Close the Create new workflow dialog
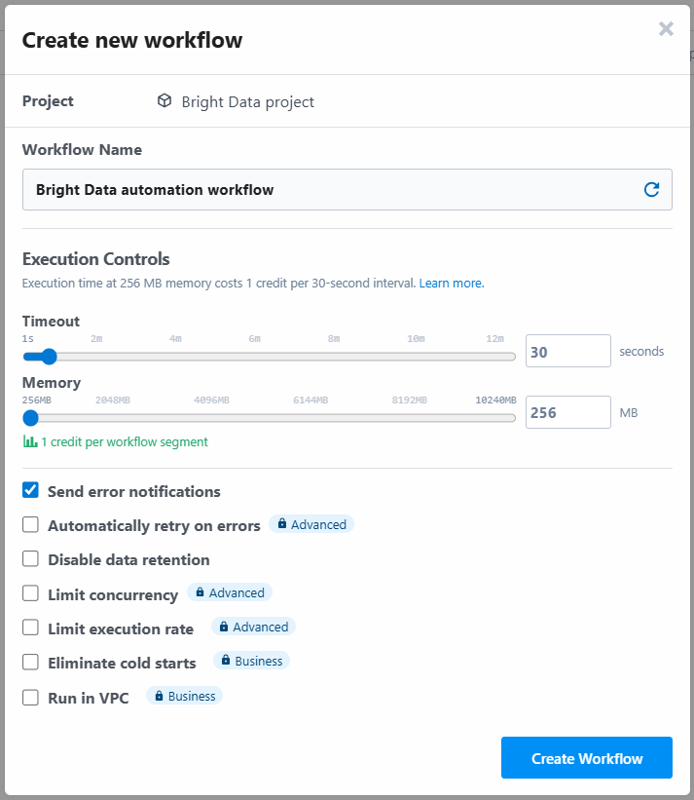Viewport: 694px width, 800px height. pos(666,28)
